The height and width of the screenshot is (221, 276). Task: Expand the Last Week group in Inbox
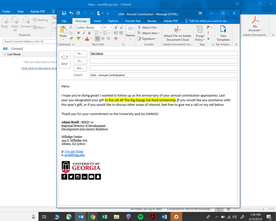pos(5,54)
